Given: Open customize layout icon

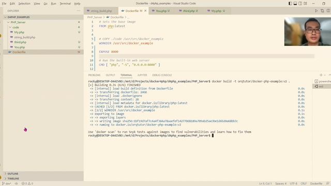Looking at the screenshot, I should (x=305, y=4).
